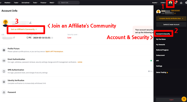Image resolution: width=187 pixels, height=102 pixels.
Task: Click the Unlink link under Email Authentication
Action: pyautogui.click(x=80, y=62)
